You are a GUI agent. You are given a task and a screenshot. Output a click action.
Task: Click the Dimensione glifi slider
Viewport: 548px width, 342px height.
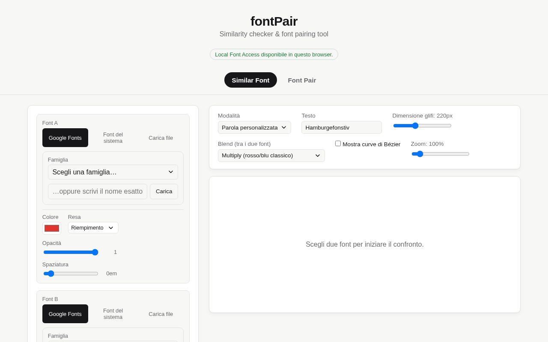pos(422,126)
